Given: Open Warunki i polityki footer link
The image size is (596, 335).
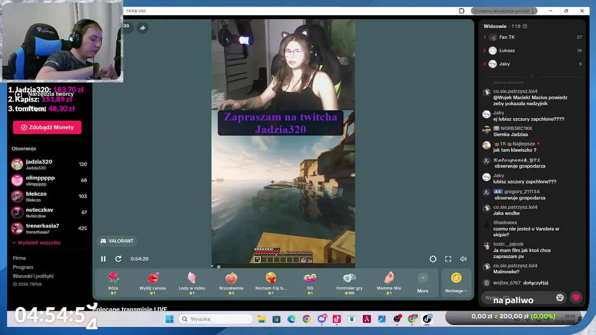Looking at the screenshot, I should click(x=33, y=276).
